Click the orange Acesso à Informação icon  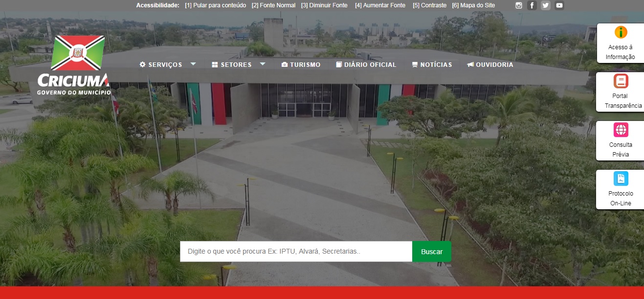[x=621, y=32]
